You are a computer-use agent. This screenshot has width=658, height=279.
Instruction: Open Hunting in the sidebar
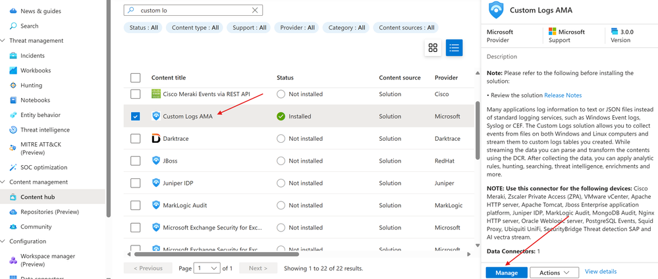(31, 85)
